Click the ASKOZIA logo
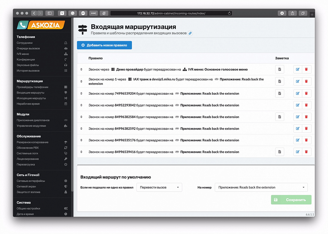Image resolution: width=328 pixels, height=234 pixels. pyautogui.click(x=41, y=25)
